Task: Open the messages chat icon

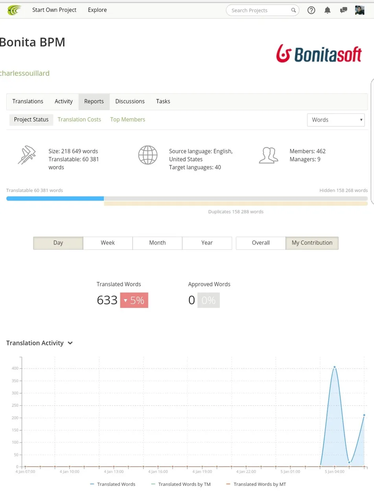Action: (343, 10)
